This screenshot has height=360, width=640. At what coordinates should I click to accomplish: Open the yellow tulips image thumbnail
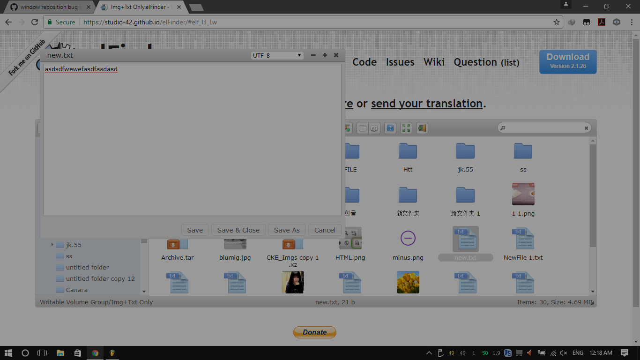pos(408,282)
